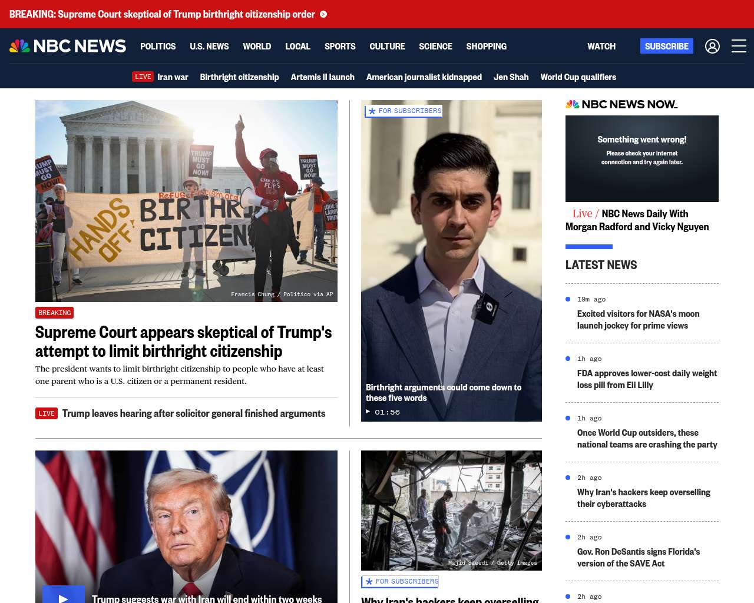Visit the Shopping section
Screen dimensions: 754x603
click(486, 46)
